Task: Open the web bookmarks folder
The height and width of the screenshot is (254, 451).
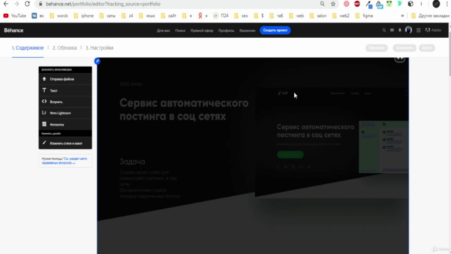Action: [296, 16]
